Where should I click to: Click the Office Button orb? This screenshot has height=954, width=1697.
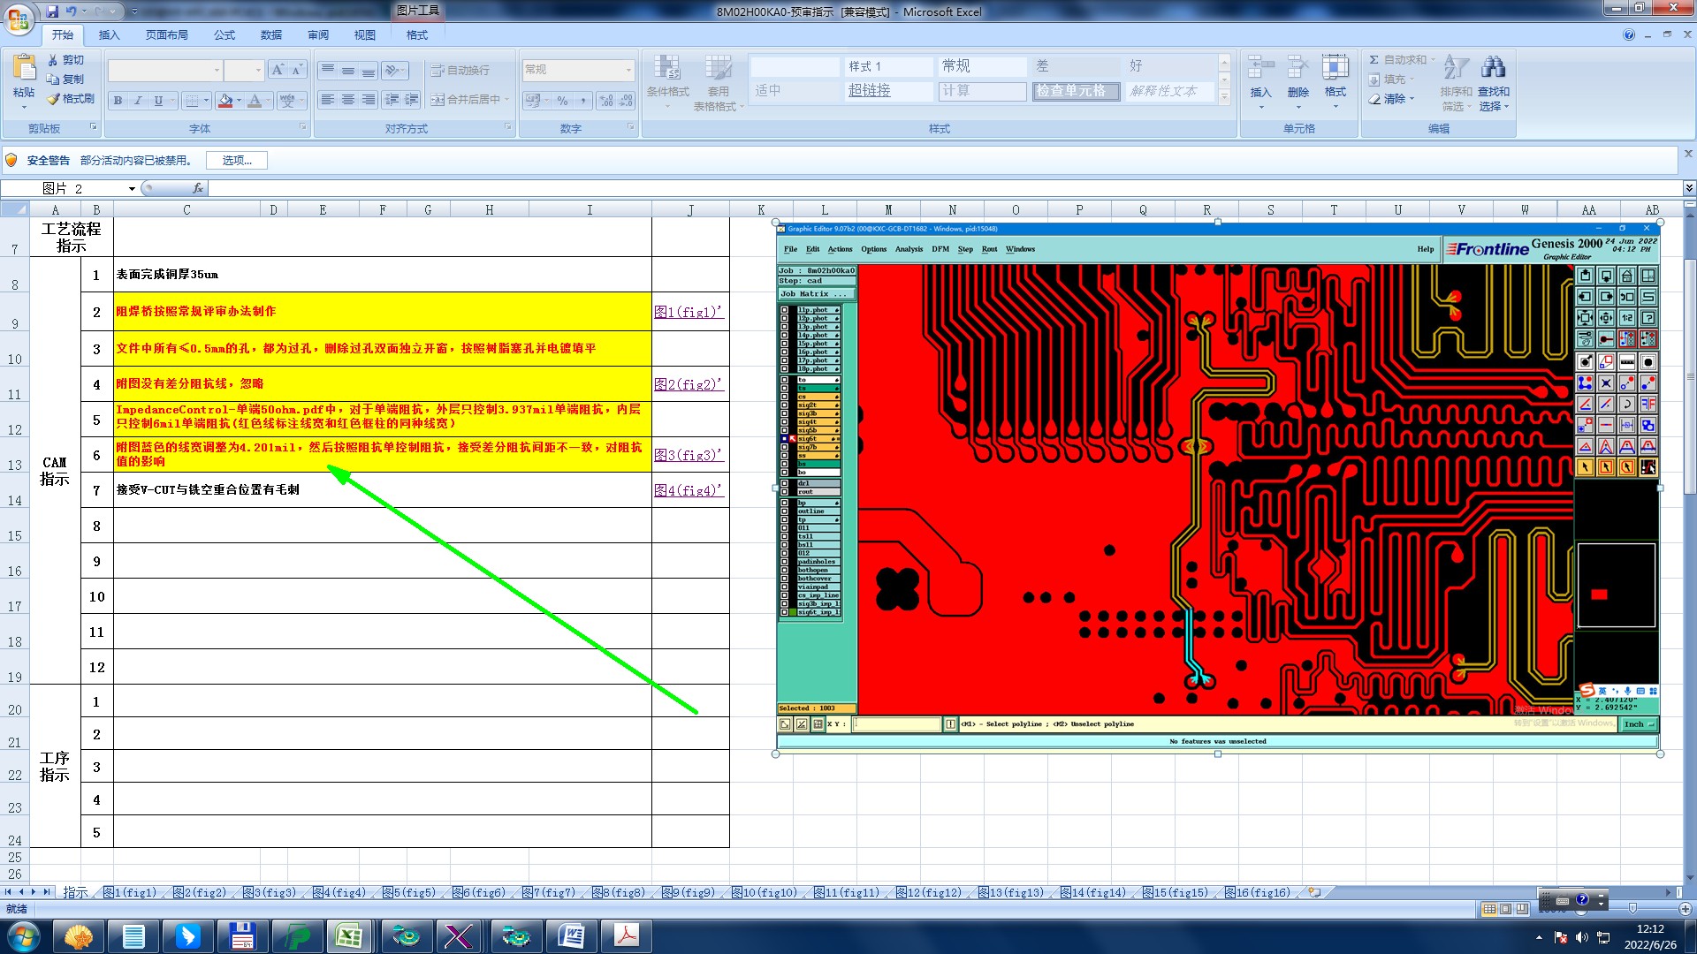[19, 18]
